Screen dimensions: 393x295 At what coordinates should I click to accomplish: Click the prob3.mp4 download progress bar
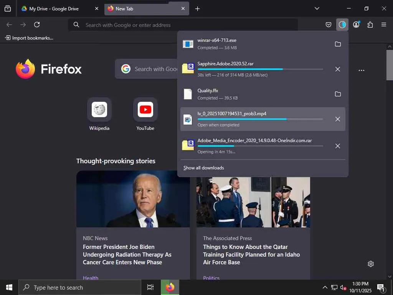click(x=260, y=119)
